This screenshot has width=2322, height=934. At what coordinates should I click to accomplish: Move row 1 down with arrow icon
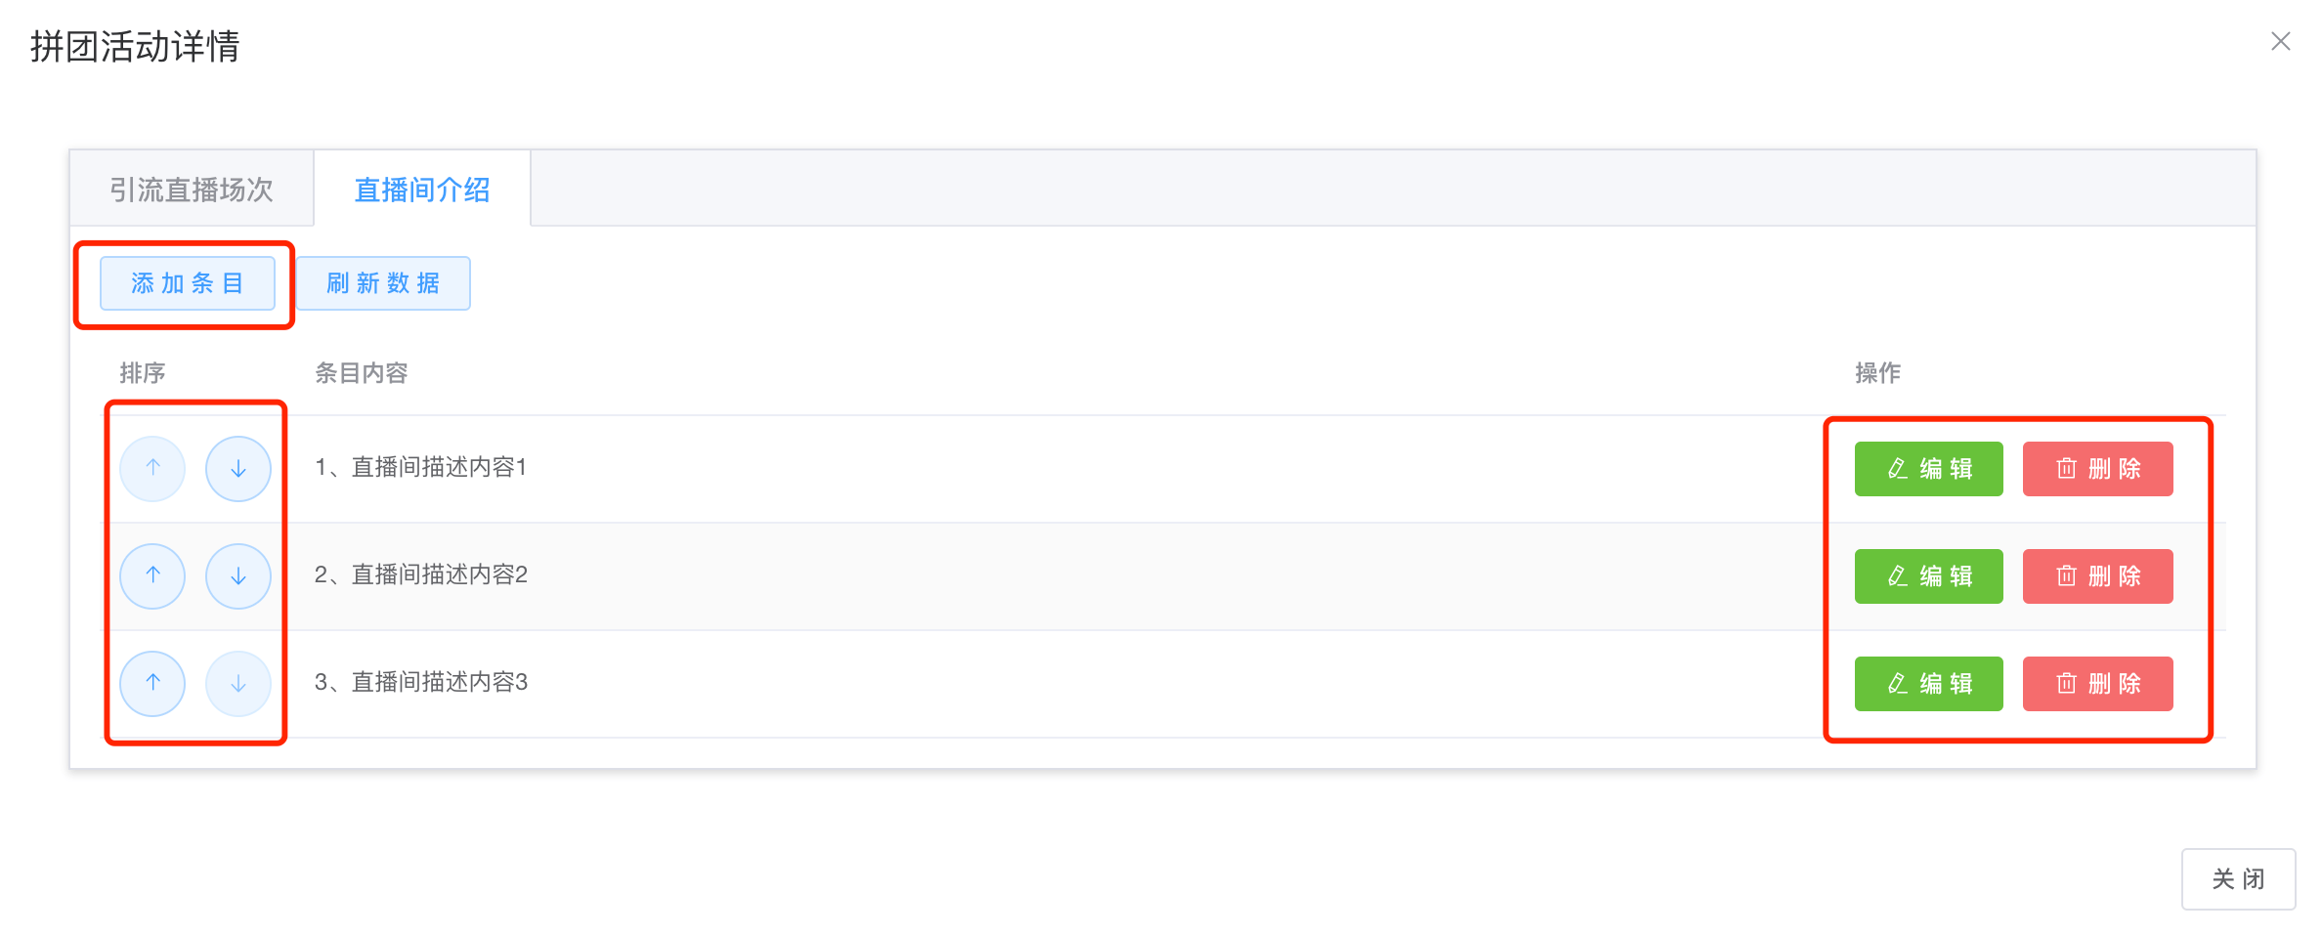238,469
